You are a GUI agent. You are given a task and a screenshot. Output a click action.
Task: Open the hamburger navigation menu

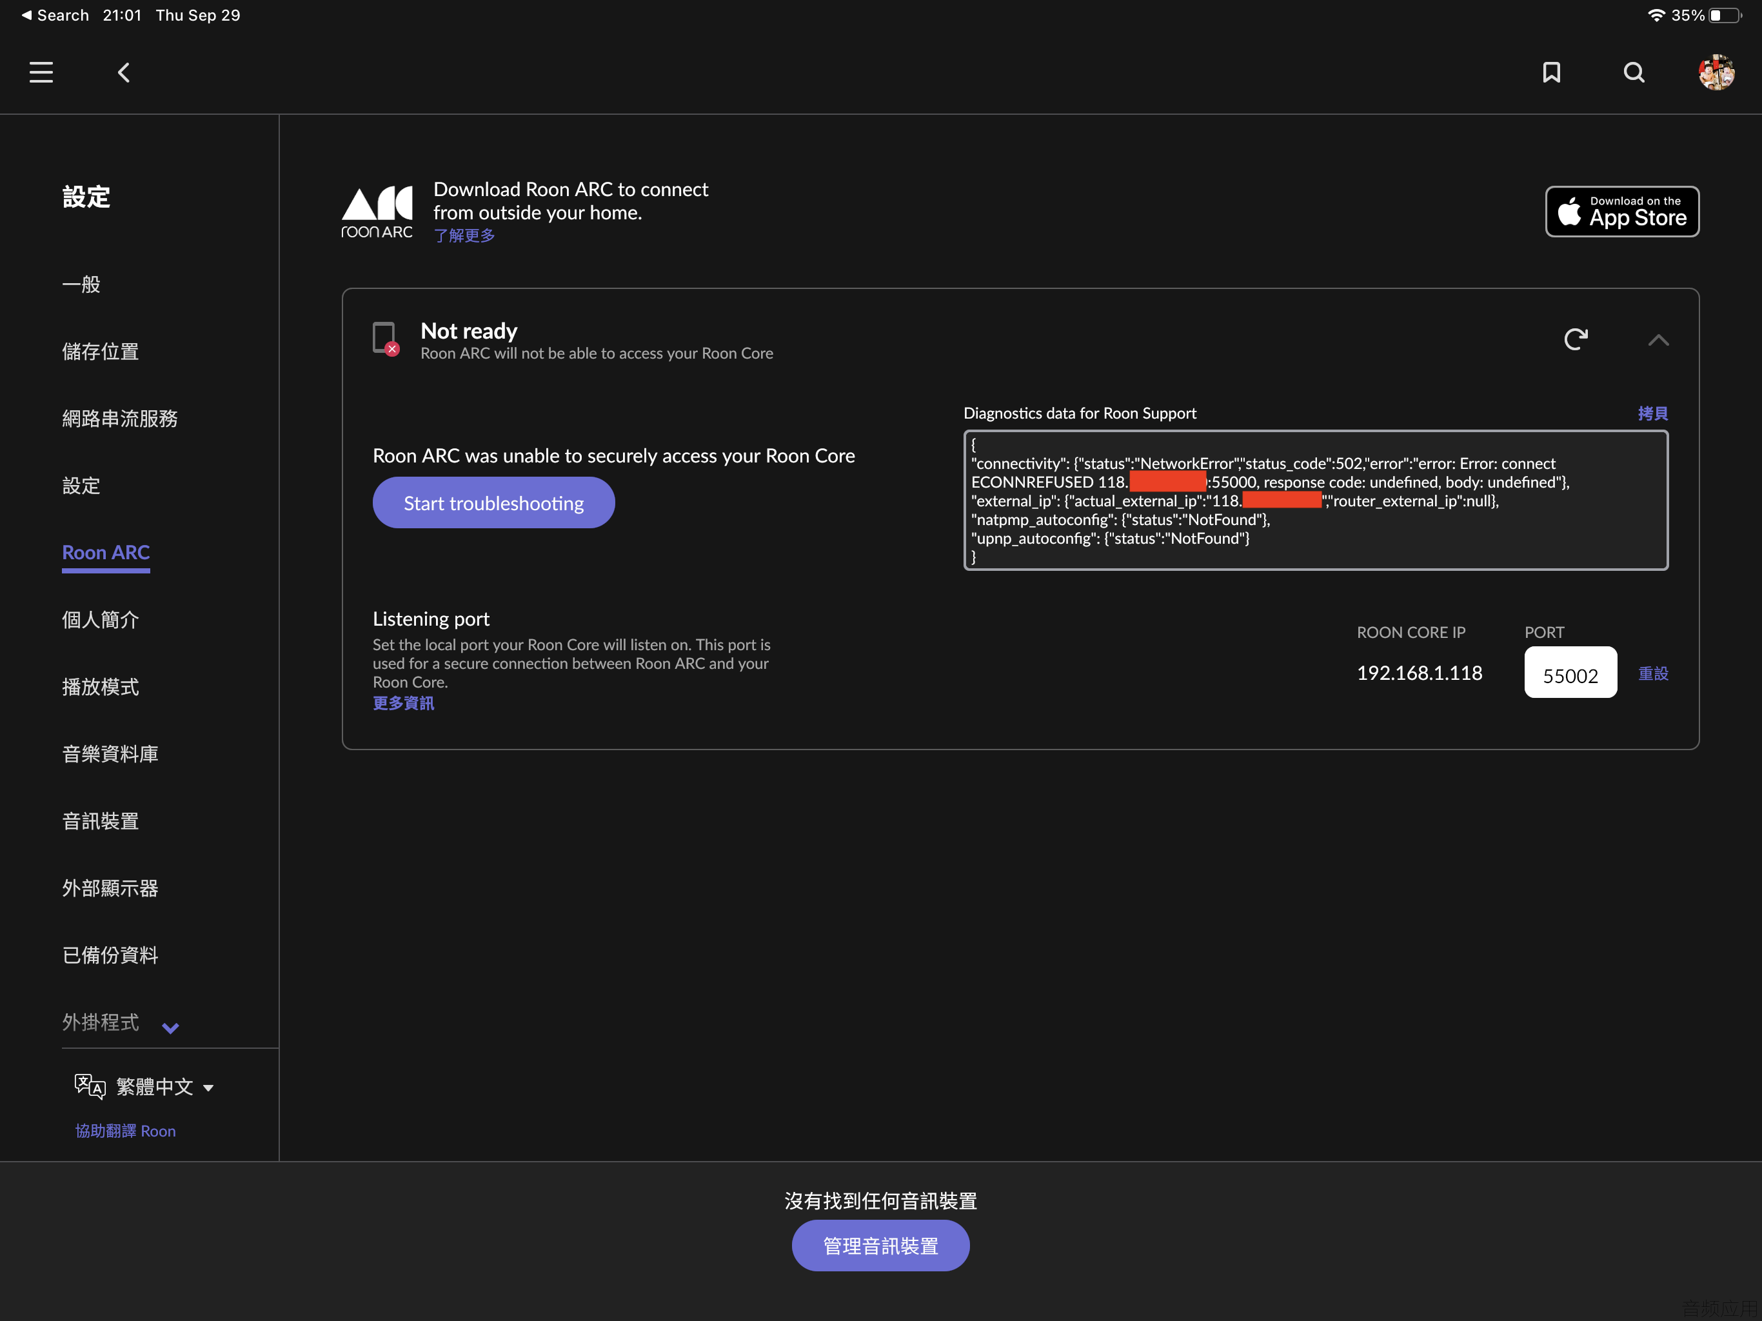coord(41,72)
